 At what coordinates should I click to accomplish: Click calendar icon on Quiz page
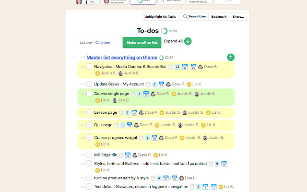(130, 125)
